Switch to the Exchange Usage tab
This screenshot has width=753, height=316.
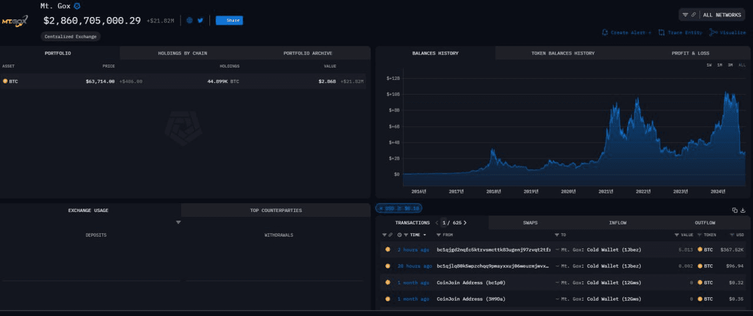click(x=88, y=210)
